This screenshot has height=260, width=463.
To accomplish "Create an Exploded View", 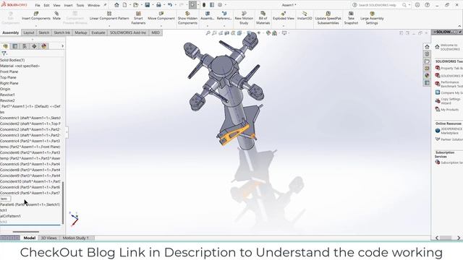I will (283, 16).
